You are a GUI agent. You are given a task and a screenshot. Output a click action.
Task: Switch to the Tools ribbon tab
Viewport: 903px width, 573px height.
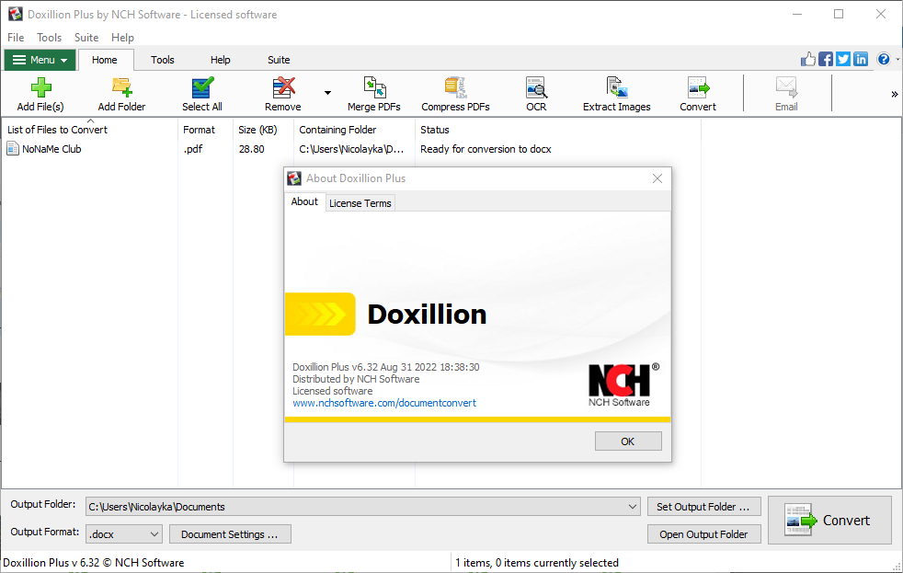click(163, 60)
